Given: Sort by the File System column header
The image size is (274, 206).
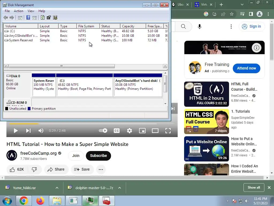Looking at the screenshot, I should (88, 26).
